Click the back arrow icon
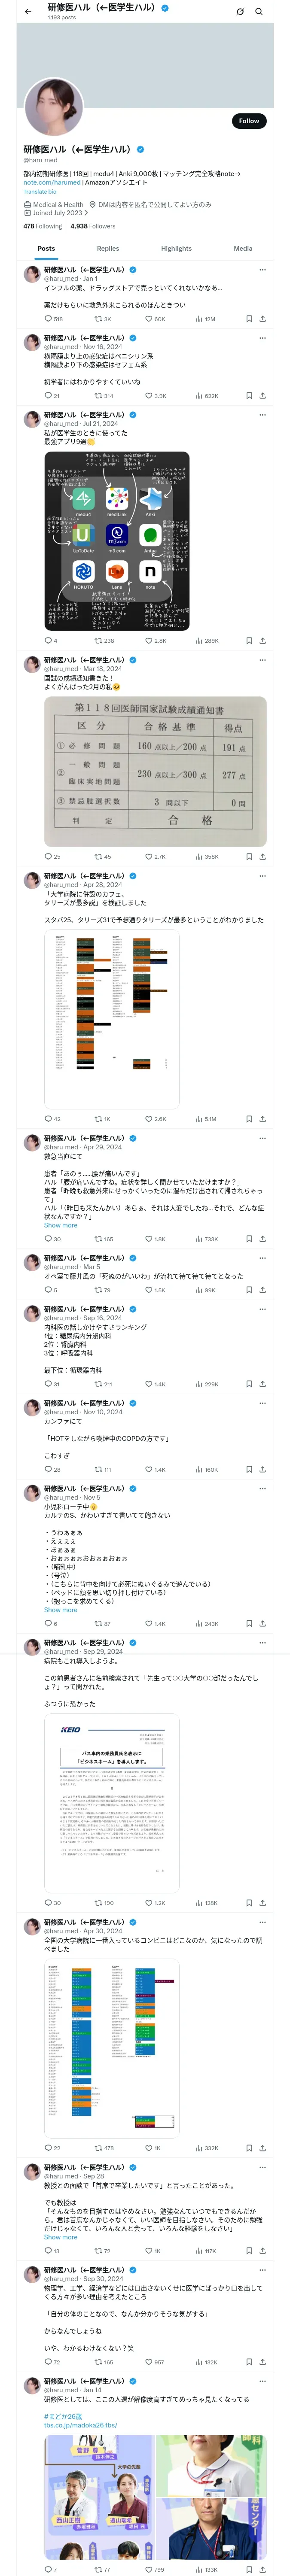 28,12
